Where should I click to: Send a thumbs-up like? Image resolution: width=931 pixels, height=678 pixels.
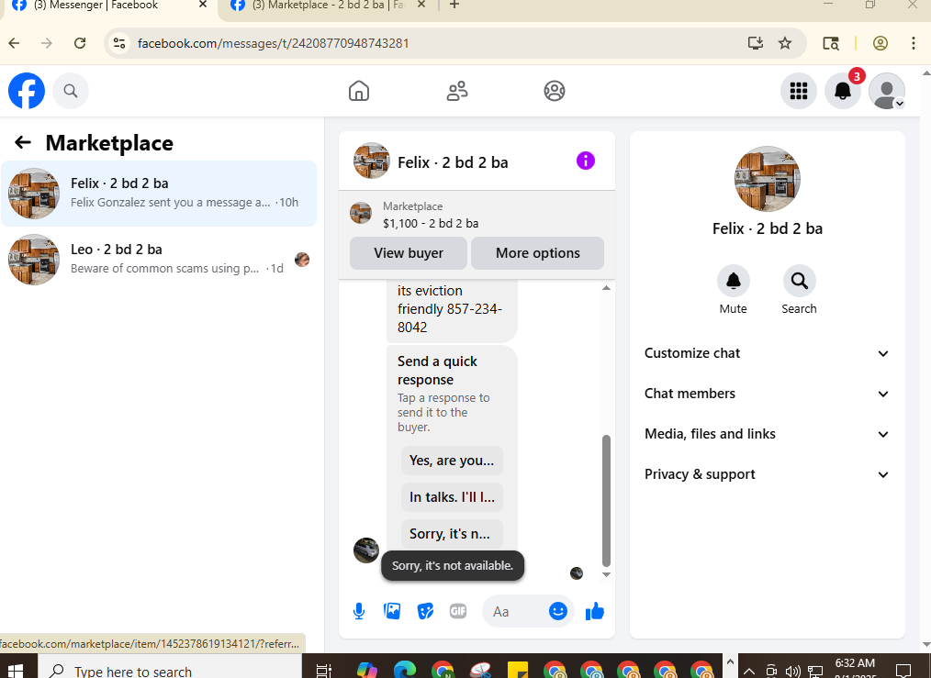pyautogui.click(x=594, y=611)
